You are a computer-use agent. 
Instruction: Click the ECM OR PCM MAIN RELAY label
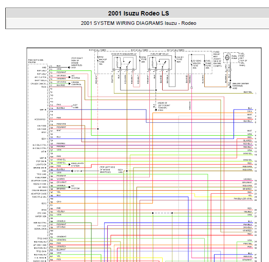point(124,54)
